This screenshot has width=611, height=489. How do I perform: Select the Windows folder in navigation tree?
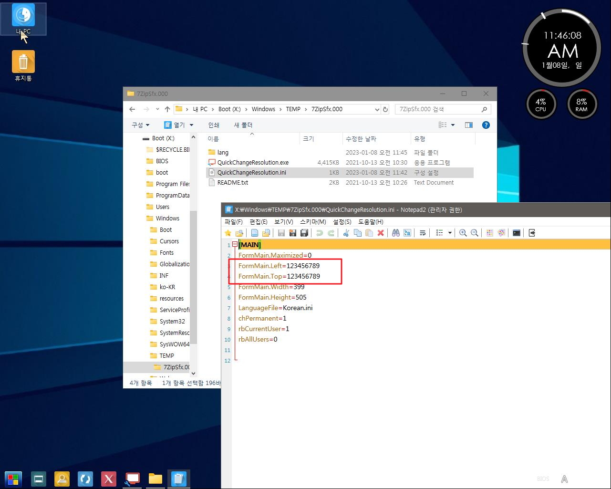[167, 218]
